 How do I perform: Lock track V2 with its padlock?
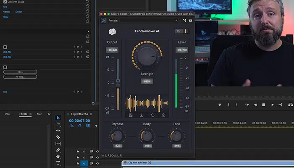(x=78, y=157)
